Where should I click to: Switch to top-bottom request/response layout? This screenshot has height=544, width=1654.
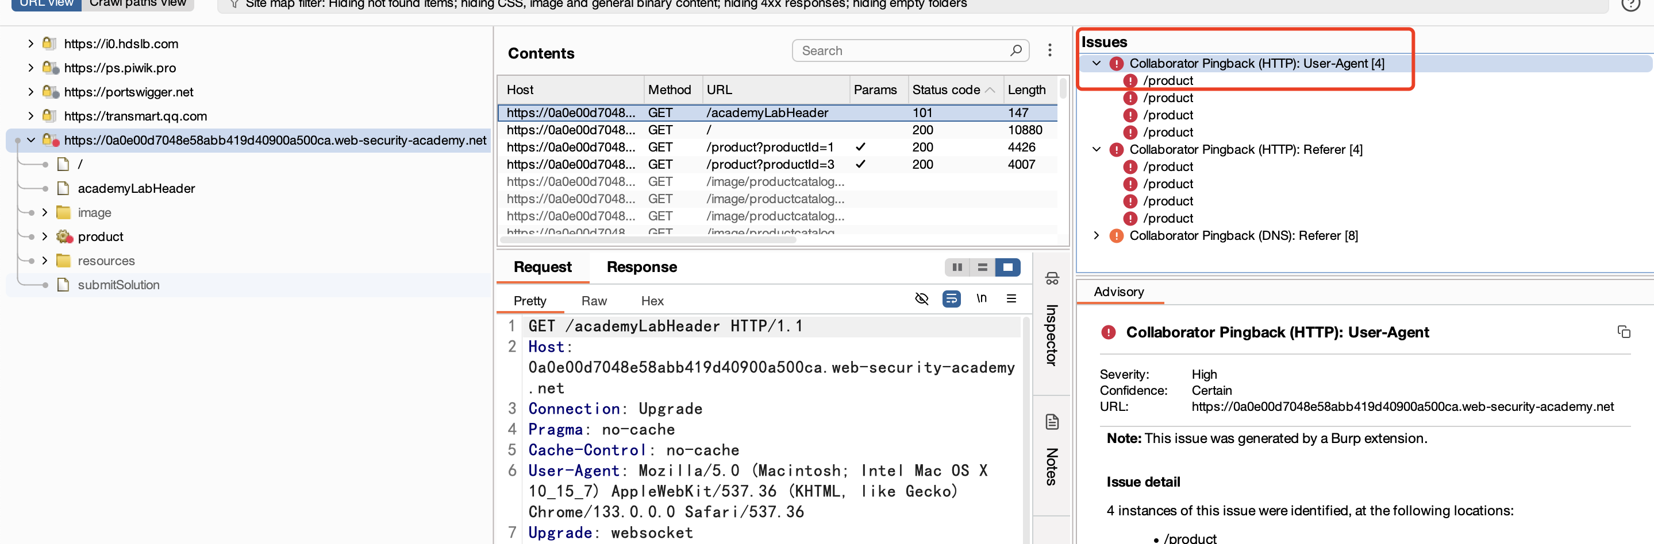982,267
